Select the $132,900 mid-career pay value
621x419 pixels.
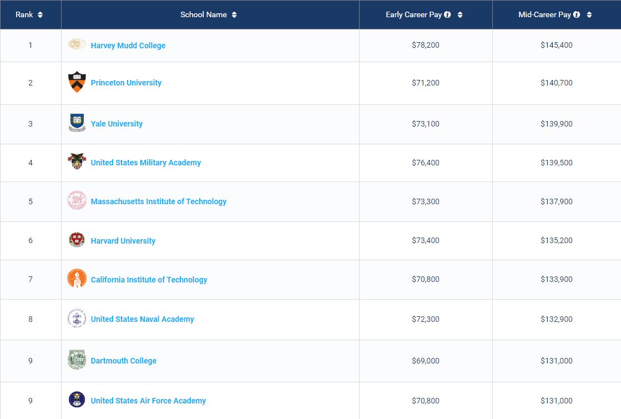pos(557,319)
